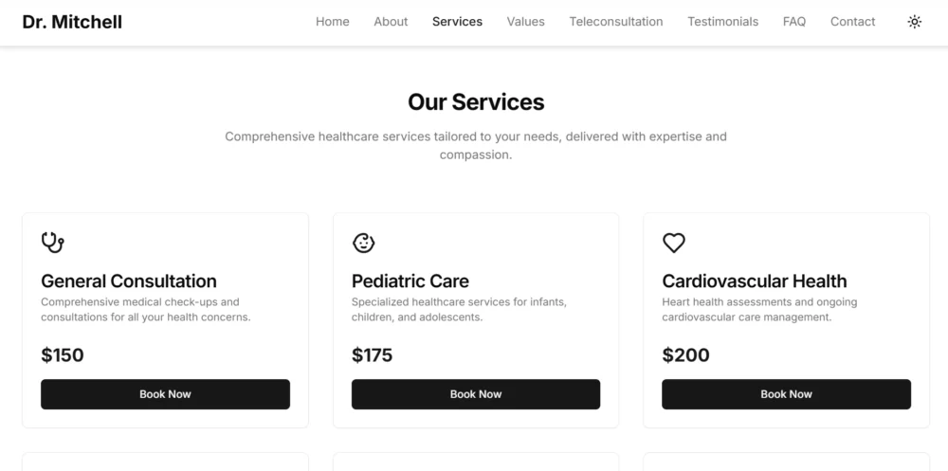Toggle the sun theme switcher icon

click(x=914, y=22)
